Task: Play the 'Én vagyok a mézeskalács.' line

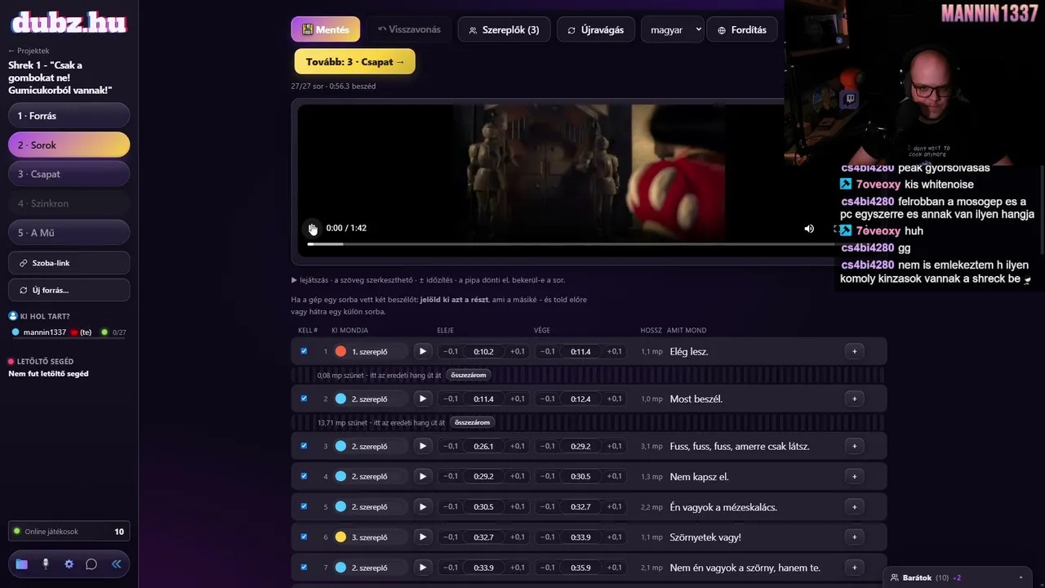Action: tap(422, 506)
